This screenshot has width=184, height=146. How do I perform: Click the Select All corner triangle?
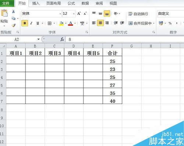pyautogui.click(x=3, y=46)
